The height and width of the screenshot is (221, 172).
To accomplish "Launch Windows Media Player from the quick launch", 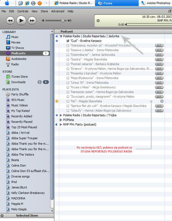I will [33, 3].
